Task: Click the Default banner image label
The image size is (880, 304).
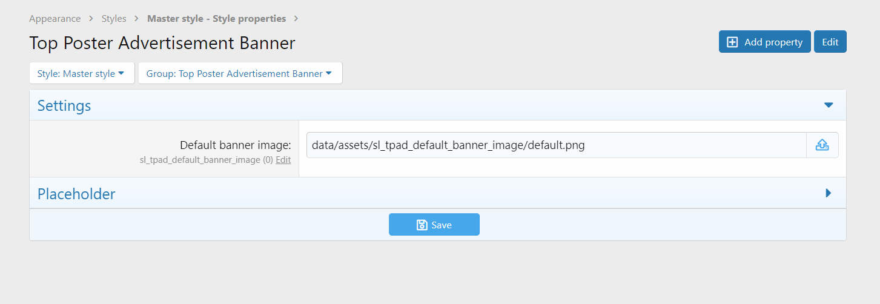Action: pyautogui.click(x=236, y=145)
